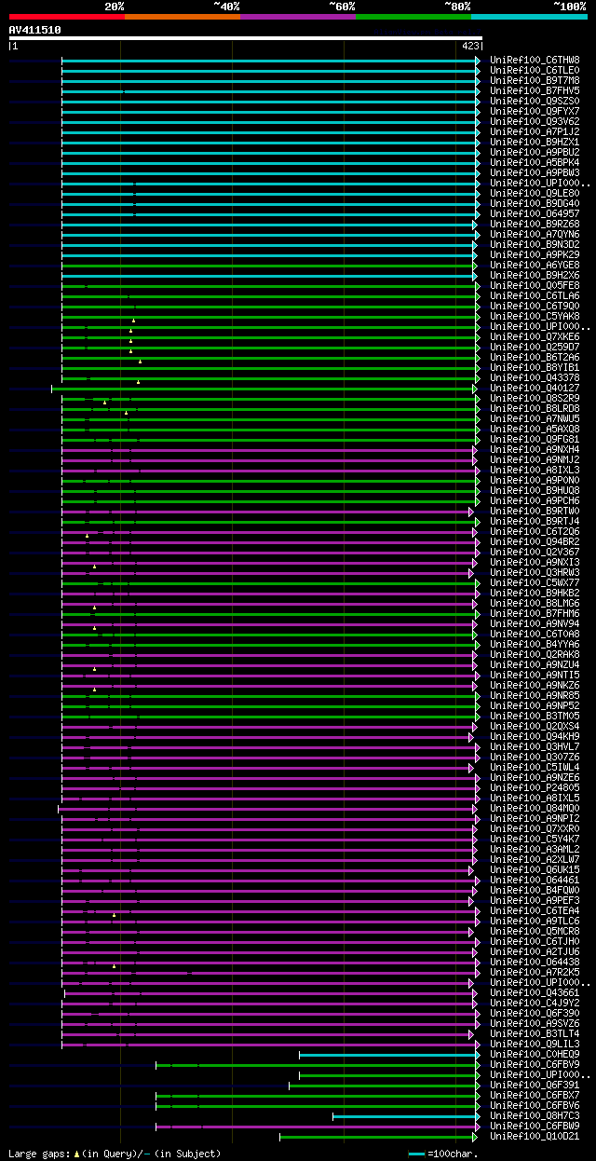This screenshot has width=596, height=1161.
Task: Select UniRef100_C0HEQ9 label
Action: point(535,1054)
